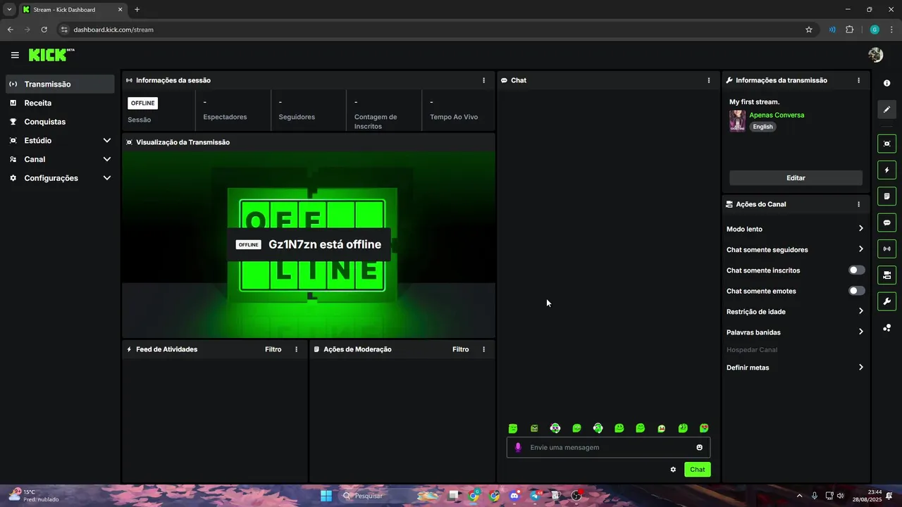This screenshot has width=902, height=507.
Task: Toggle the chat bubble icon in right sidebar
Action: pos(886,223)
